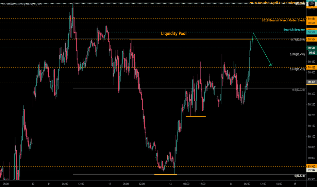
Task: Click the 90.100 price axis value
Action: [312, 137]
